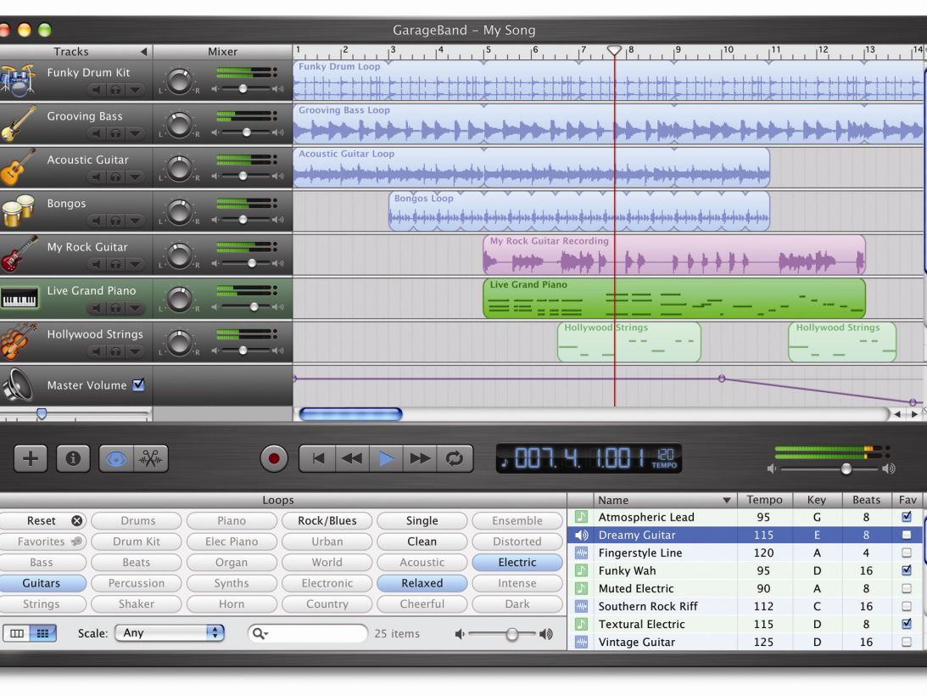Mark Southern Rock Riff as favorite
Screen dimensions: 927x696
click(907, 606)
